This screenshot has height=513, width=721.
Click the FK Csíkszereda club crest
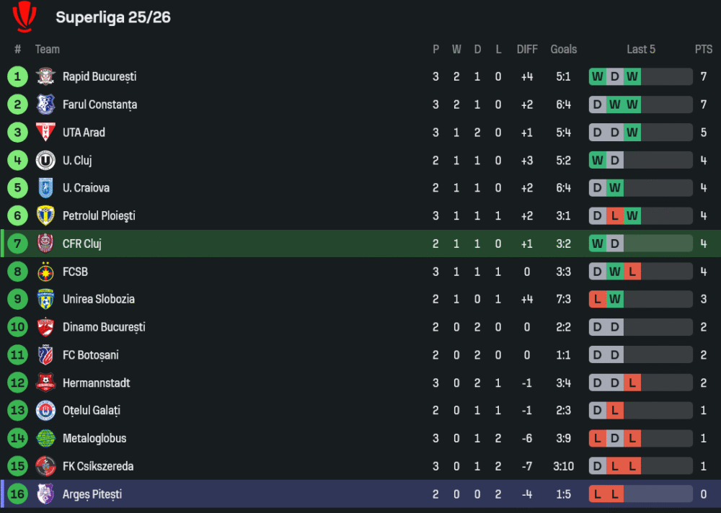[45, 466]
